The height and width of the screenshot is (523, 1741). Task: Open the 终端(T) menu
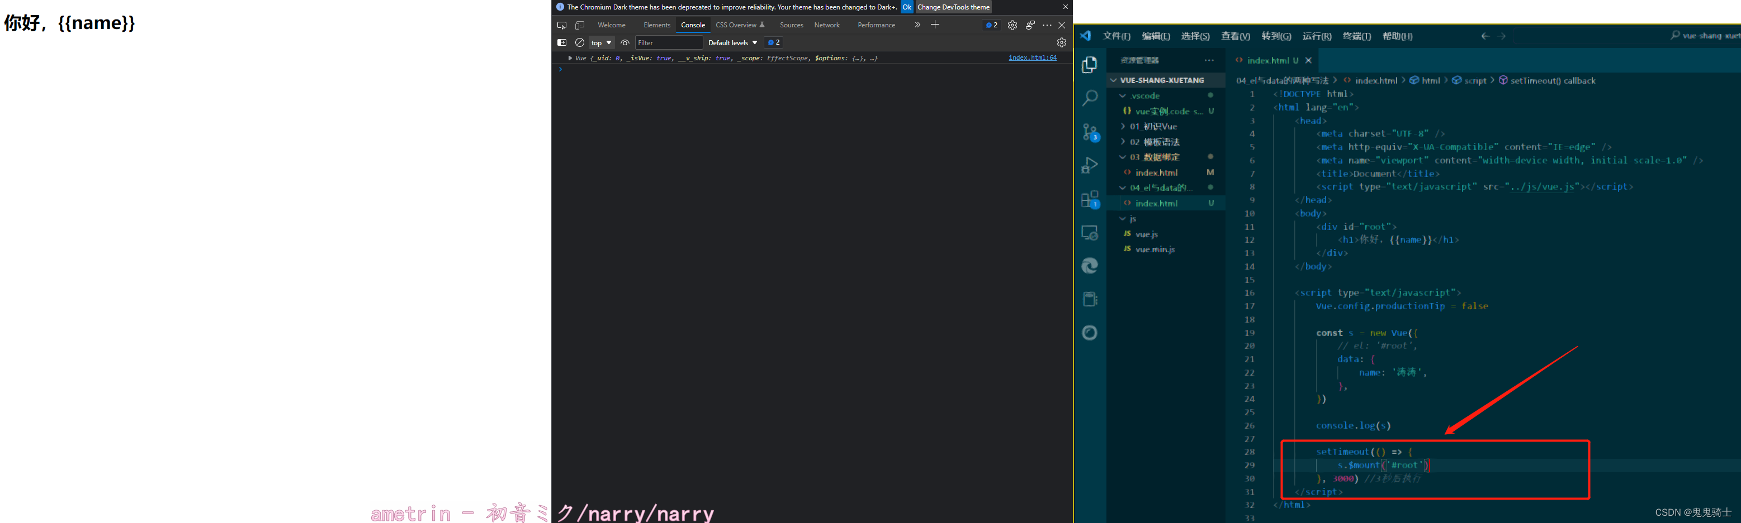1356,36
